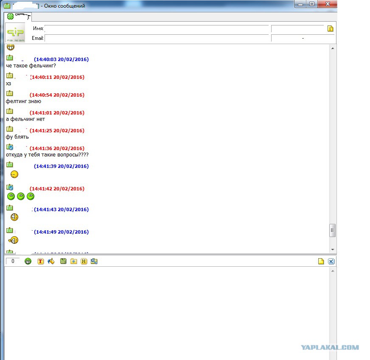Click chat history scroll down arrow

point(333,249)
